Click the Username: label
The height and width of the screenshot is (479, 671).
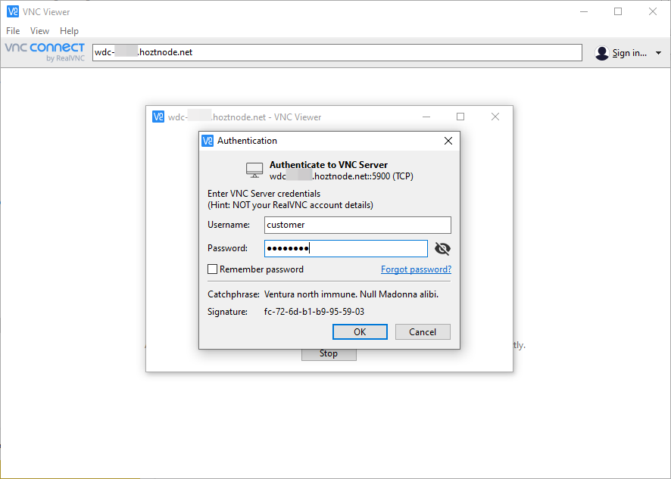click(229, 225)
